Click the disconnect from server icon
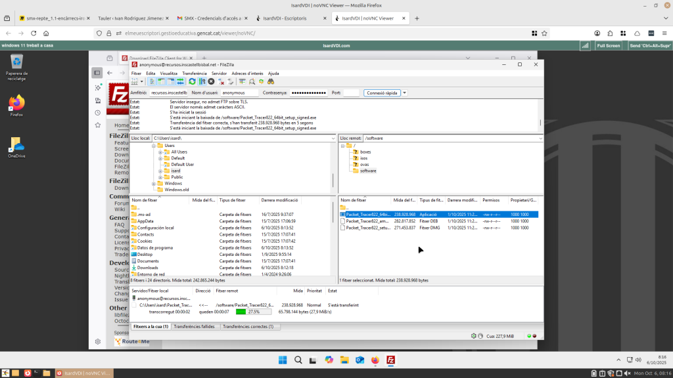Image resolution: width=673 pixels, height=378 pixels. 221,81
